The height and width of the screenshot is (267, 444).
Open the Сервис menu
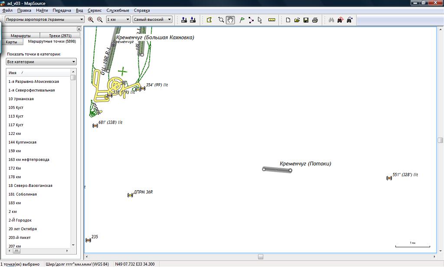click(95, 10)
